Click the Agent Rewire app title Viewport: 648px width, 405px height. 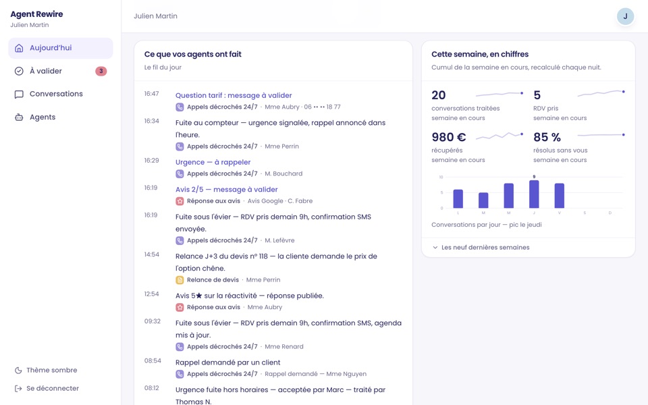tap(36, 14)
